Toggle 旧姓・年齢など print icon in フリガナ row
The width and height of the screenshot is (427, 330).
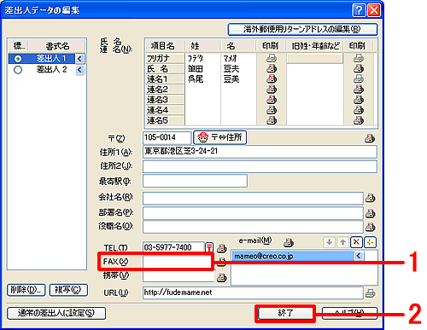point(359,58)
